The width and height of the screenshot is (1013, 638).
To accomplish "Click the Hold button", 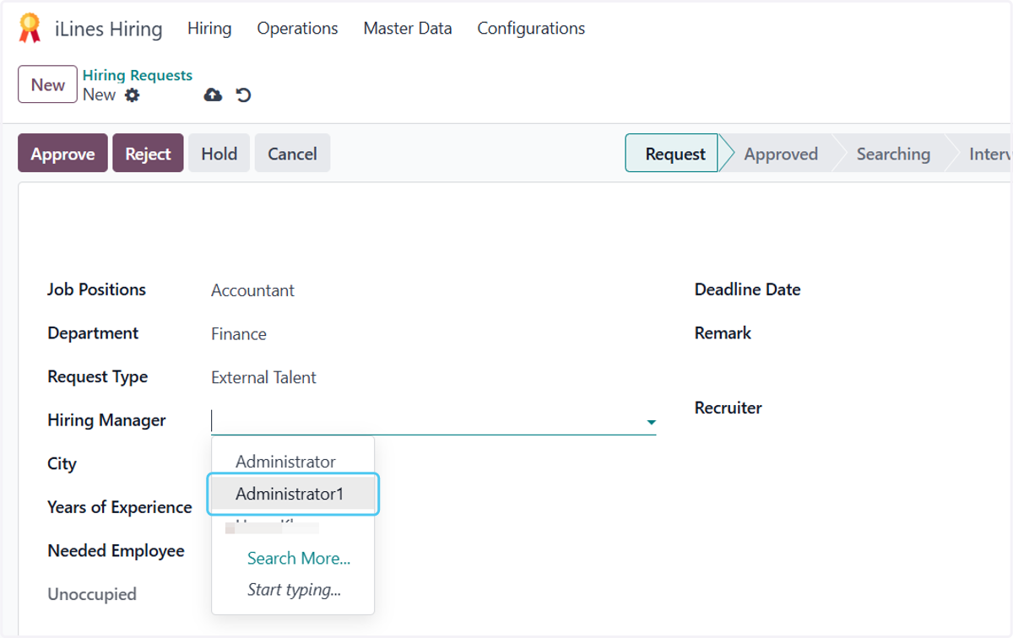I will point(219,154).
